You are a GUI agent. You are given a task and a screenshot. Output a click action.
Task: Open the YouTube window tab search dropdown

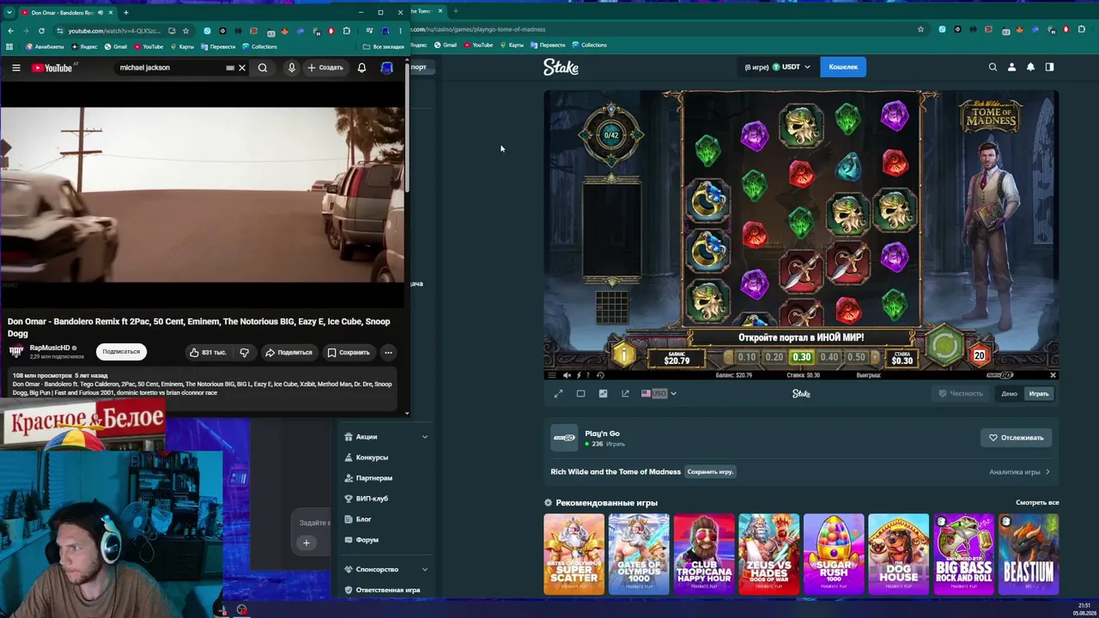[8, 13]
